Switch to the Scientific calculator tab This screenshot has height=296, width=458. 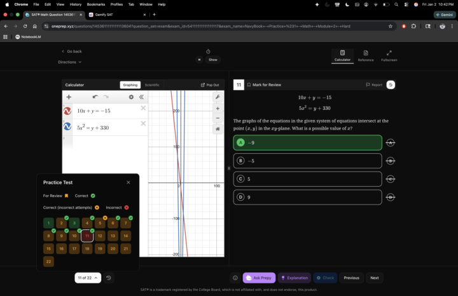click(x=152, y=84)
